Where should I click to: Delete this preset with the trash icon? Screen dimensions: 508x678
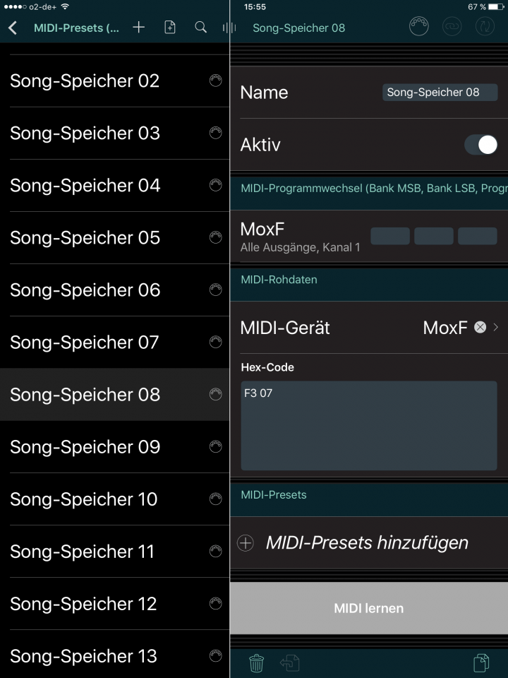pyautogui.click(x=256, y=662)
